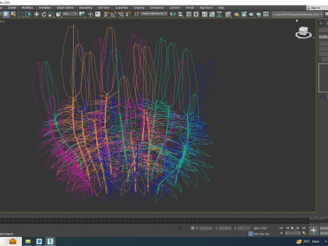Image resolution: width=328 pixels, height=246 pixels.
Task: Choose the Rectangular Selection Region tool
Action: click(x=20, y=14)
